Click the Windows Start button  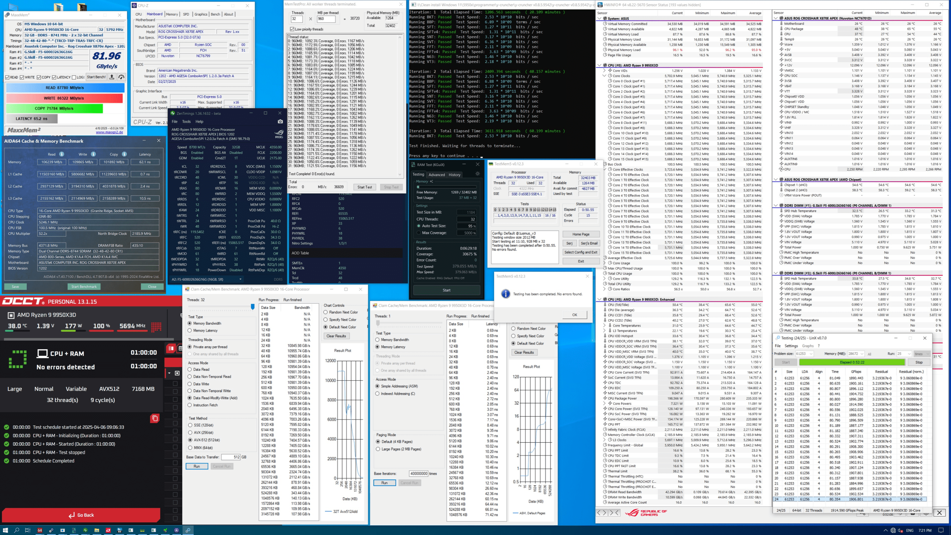5,530
